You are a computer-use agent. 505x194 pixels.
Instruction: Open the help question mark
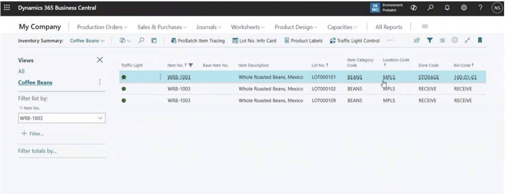click(481, 8)
